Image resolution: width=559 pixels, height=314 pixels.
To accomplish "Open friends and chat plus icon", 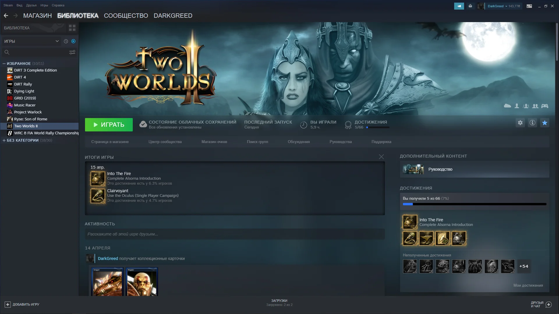I will [x=549, y=304].
